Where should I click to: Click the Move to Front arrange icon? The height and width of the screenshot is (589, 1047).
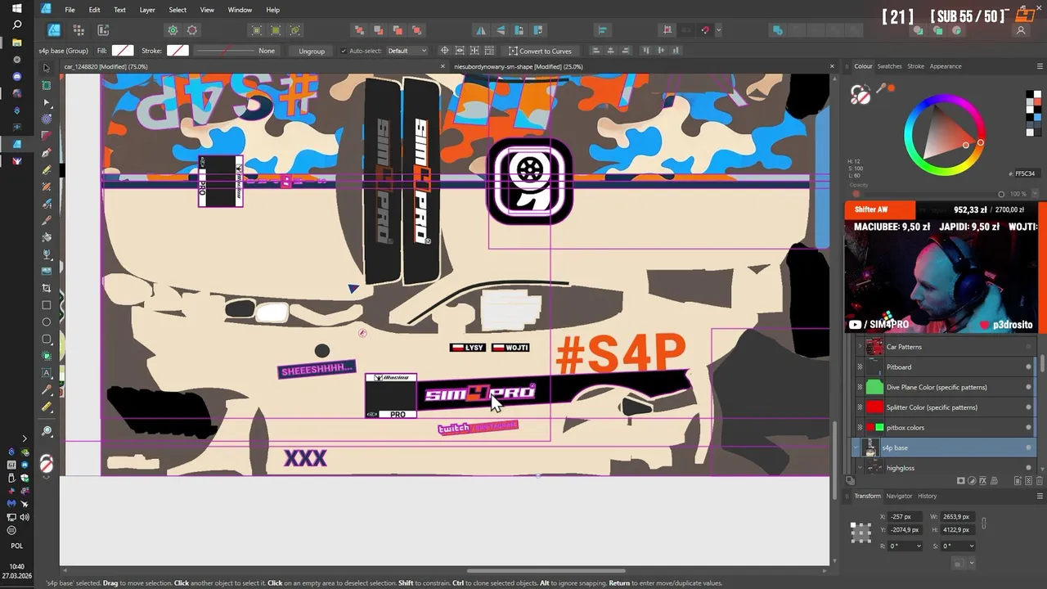pyautogui.click(x=416, y=30)
